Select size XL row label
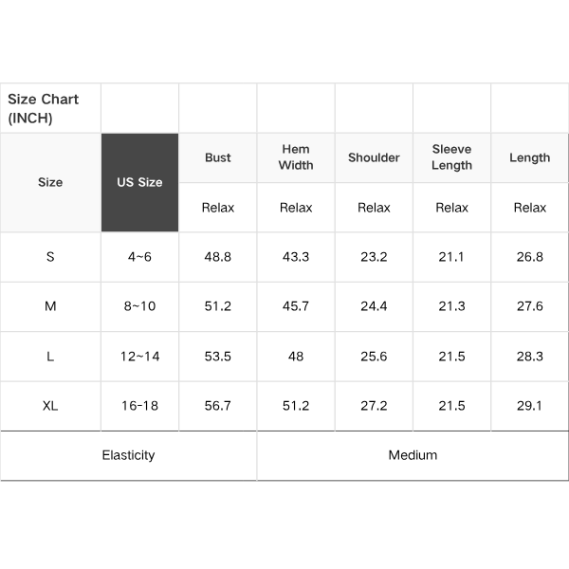This screenshot has width=569, height=569. pos(50,406)
